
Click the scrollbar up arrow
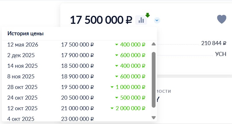(x=154, y=44)
